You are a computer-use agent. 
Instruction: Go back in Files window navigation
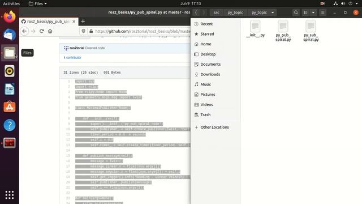[x=196, y=12]
